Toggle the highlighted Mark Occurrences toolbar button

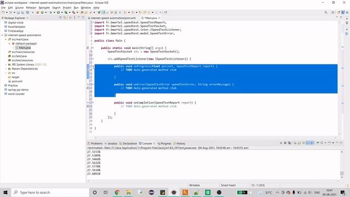pos(103,13)
